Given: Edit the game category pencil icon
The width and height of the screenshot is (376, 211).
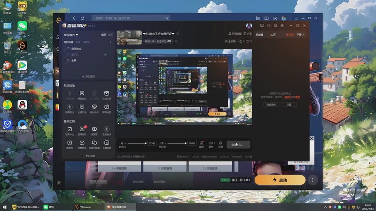Looking at the screenshot, I should 177,41.
